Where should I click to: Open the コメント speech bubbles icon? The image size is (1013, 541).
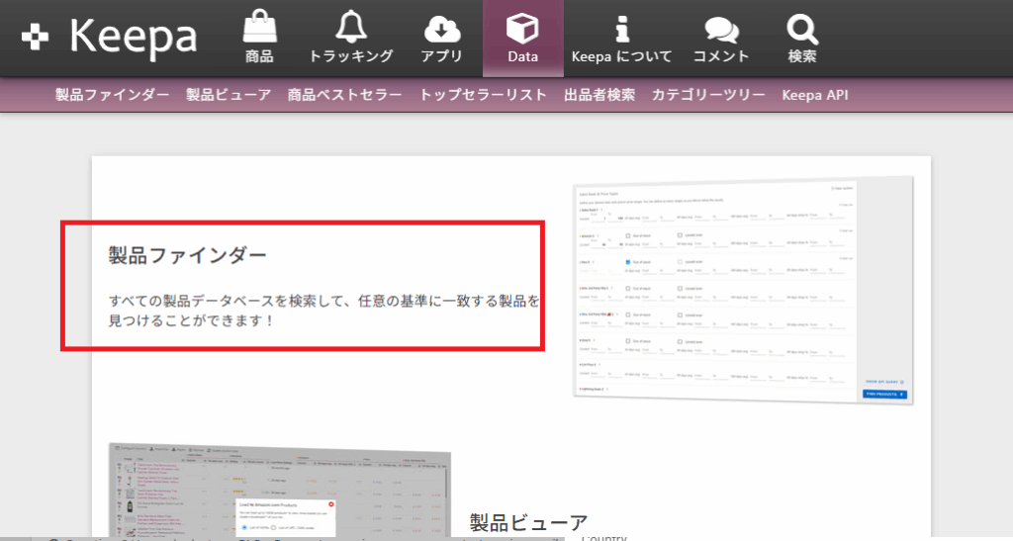721,27
